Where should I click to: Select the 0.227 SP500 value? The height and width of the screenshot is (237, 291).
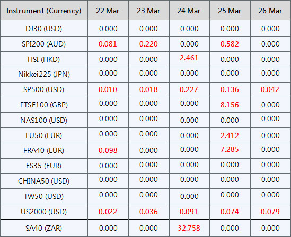189,89
